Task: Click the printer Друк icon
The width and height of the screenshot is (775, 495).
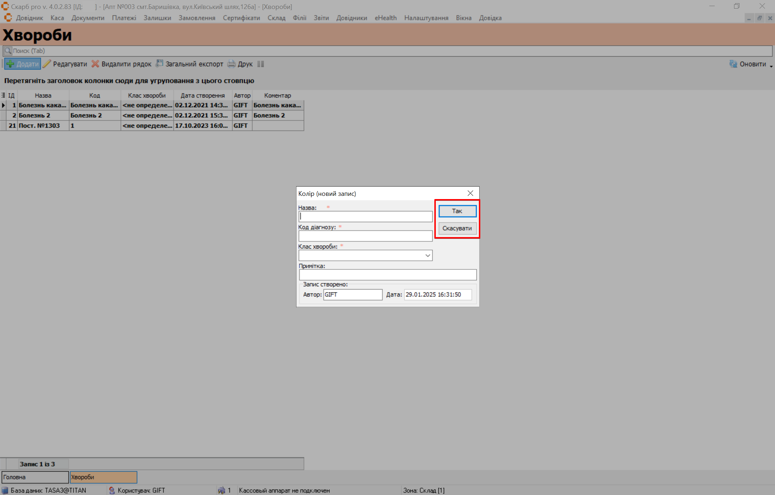Action: (232, 64)
